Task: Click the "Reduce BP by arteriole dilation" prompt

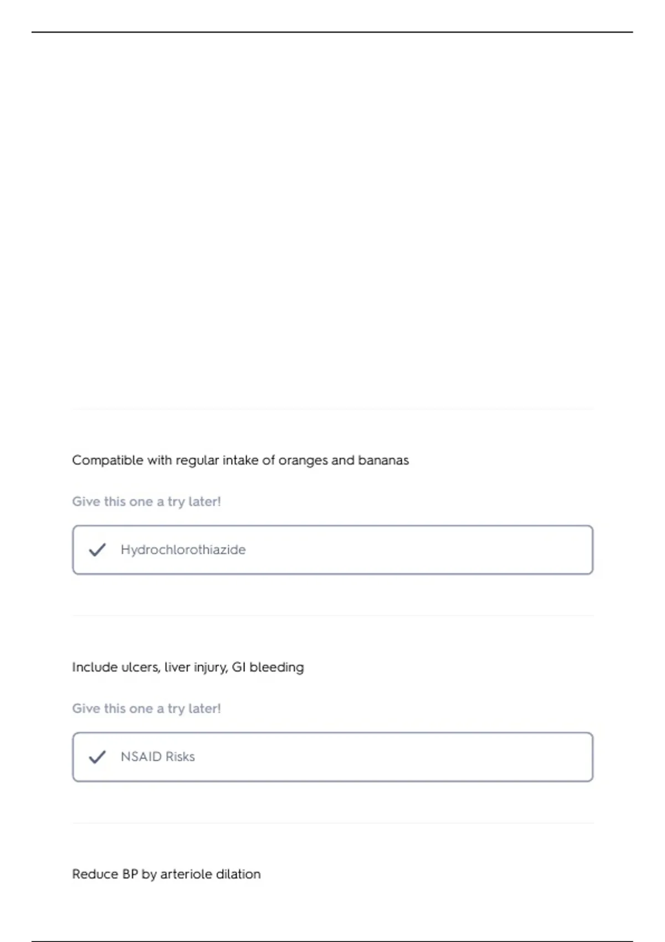Action: point(166,874)
